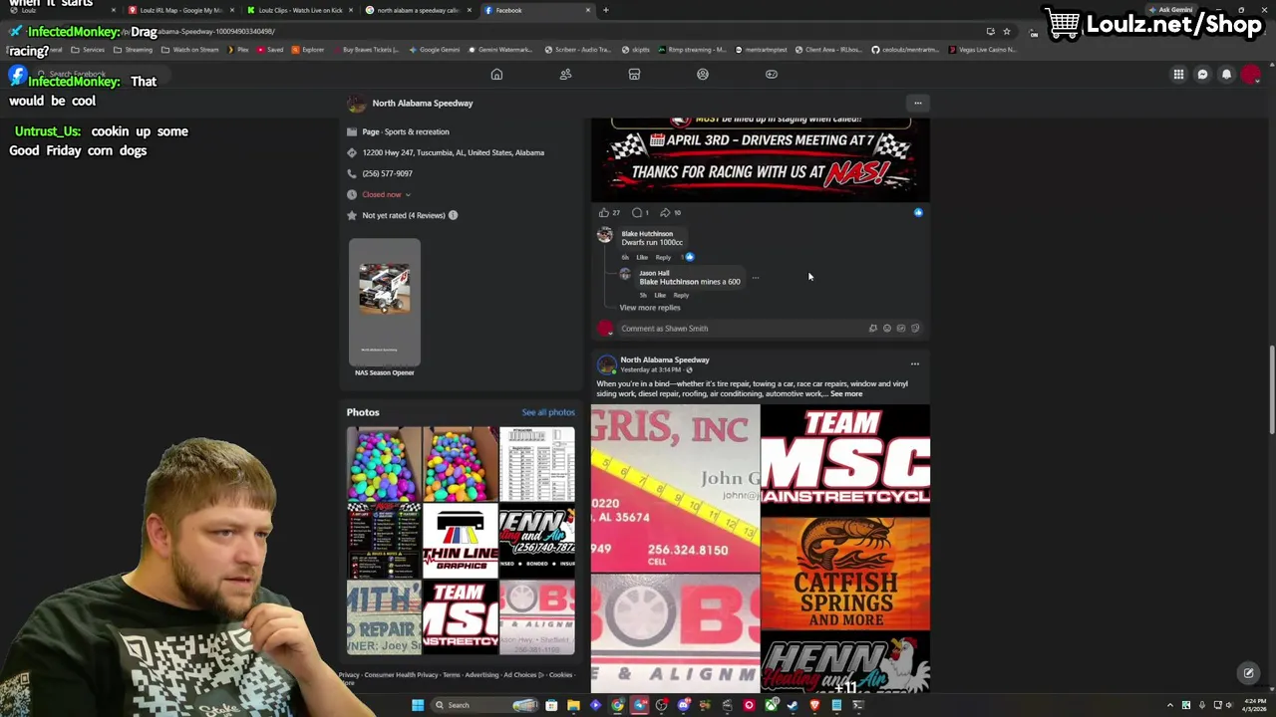Open the three-dots menu on Yesterday's speedway post
The image size is (1276, 717).
click(914, 363)
